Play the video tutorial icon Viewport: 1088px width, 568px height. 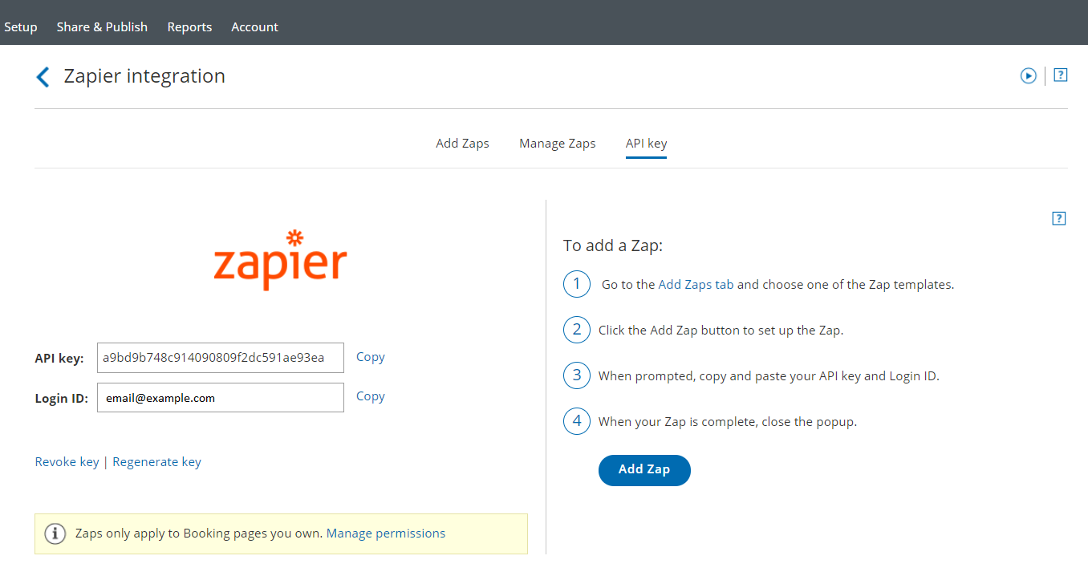click(1028, 75)
